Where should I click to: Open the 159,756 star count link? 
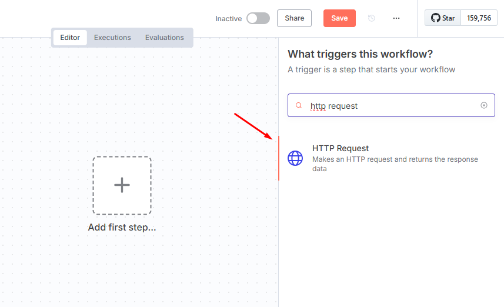(x=479, y=18)
